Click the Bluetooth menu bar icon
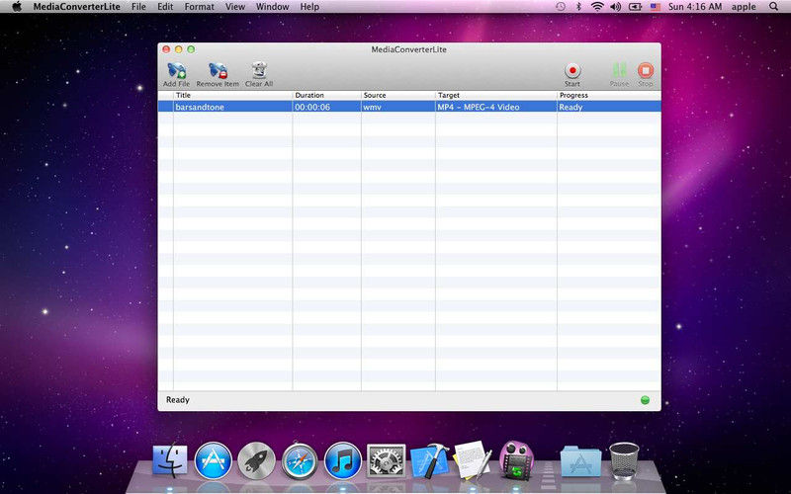This screenshot has height=494, width=791. (578, 7)
